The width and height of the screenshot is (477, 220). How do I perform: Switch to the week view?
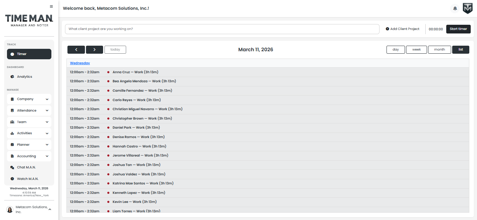[416, 50]
